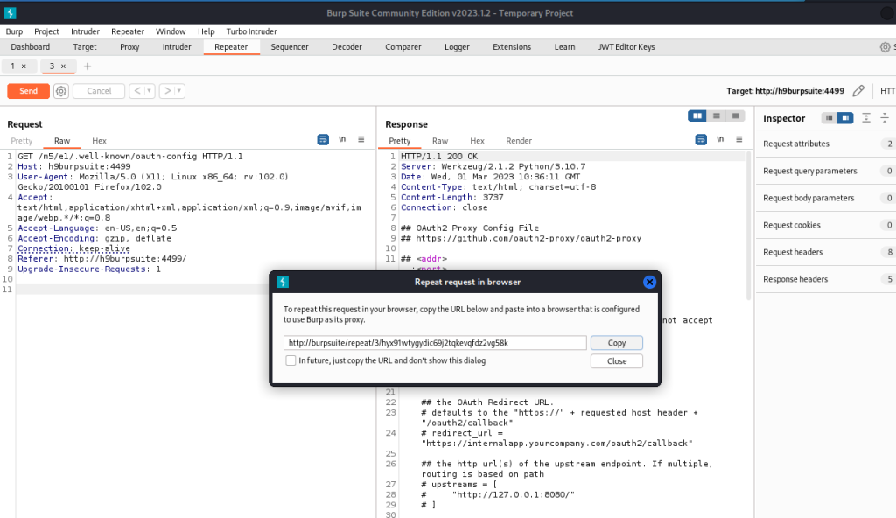Click the burpsuite repeat URL field
The width and height of the screenshot is (896, 518).
point(435,342)
